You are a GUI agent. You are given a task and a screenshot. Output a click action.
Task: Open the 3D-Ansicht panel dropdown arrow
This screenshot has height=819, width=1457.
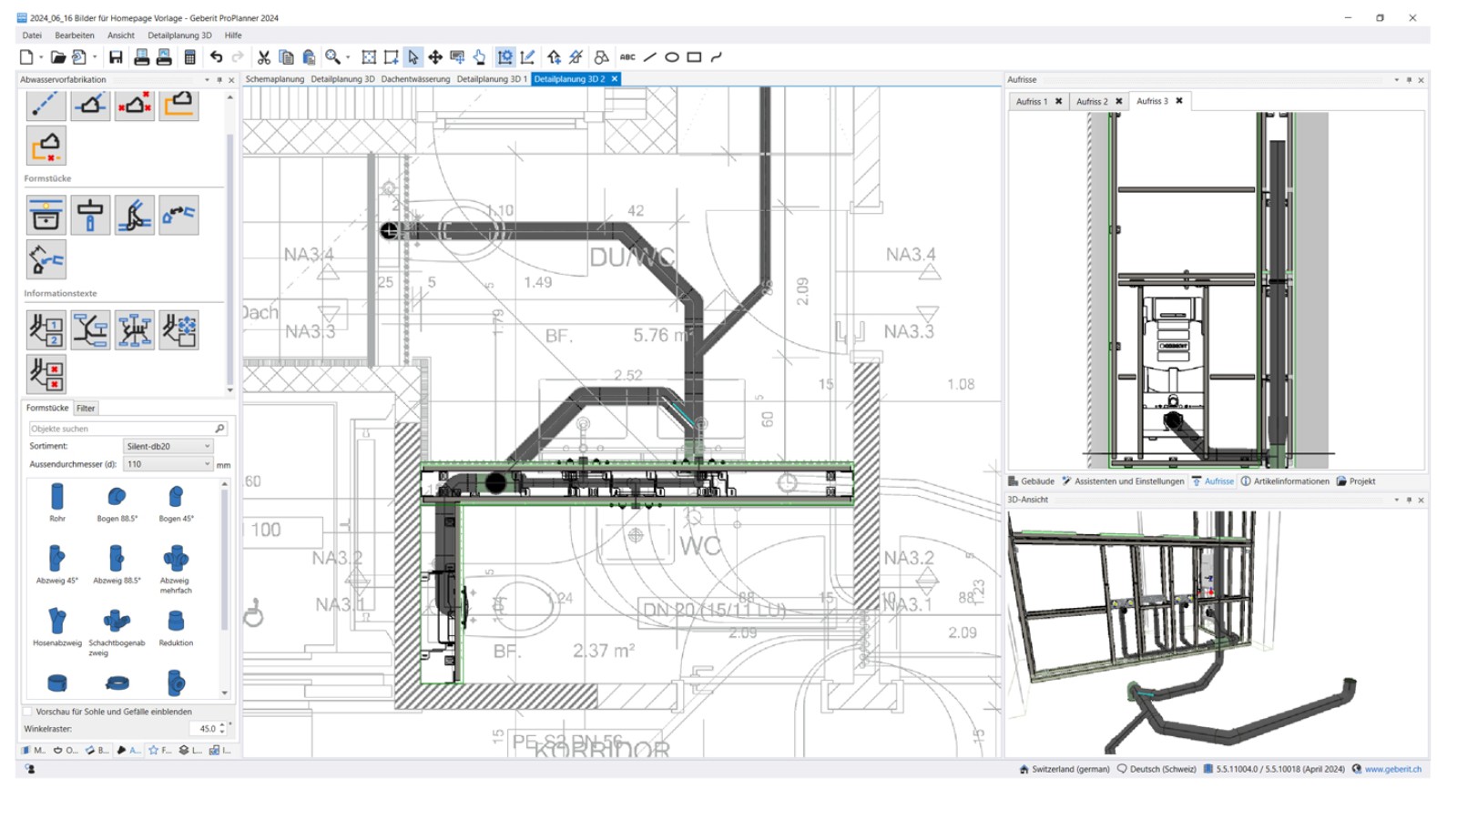(x=1396, y=500)
